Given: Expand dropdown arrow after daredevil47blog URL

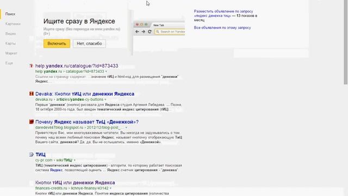Looking at the screenshot, I should click(126, 128).
